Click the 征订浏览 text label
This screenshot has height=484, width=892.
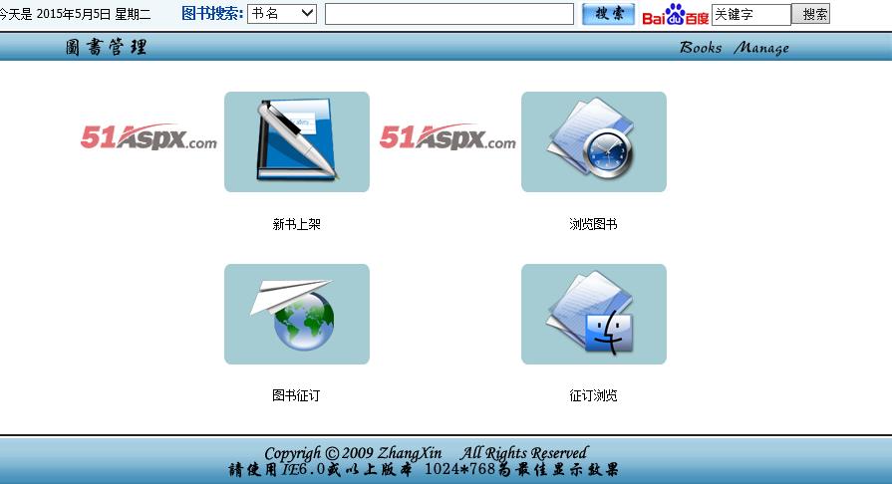click(593, 395)
